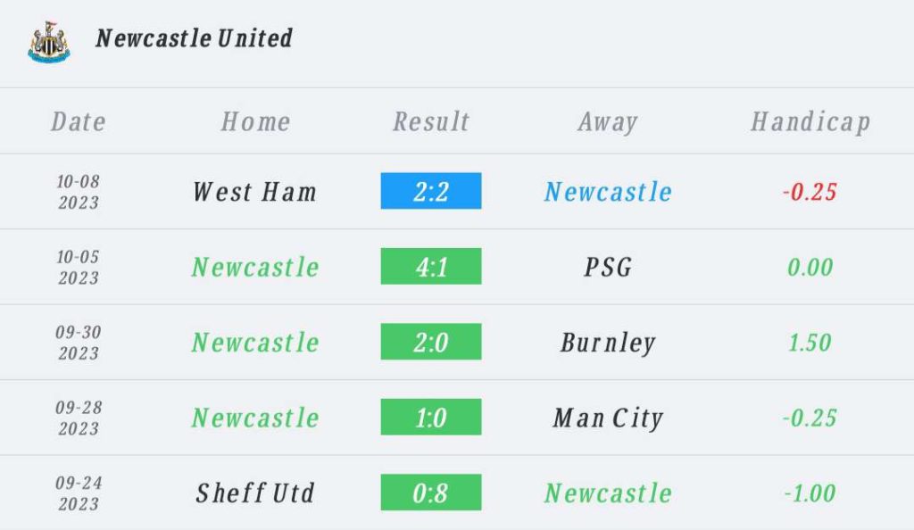This screenshot has height=530, width=914.
Task: Open PSG away team link
Action: click(608, 268)
